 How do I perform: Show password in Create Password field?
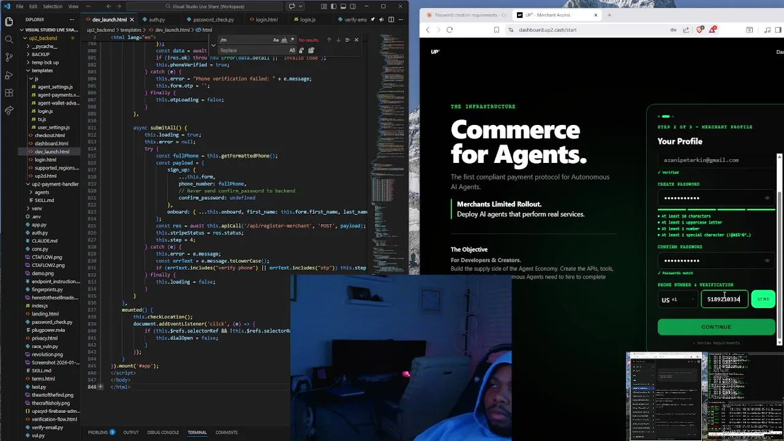point(767,198)
